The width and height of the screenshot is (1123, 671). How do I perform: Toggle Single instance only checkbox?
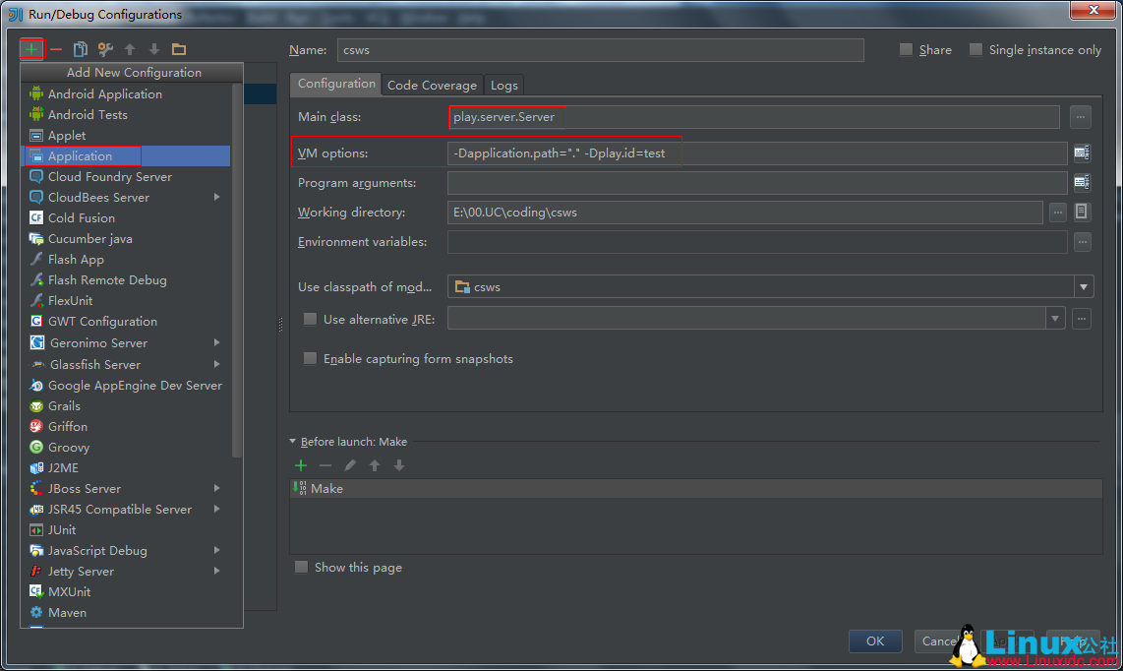pyautogui.click(x=975, y=50)
